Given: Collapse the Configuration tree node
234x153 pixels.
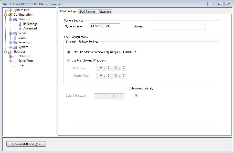Looking at the screenshot, I should pos(6,15).
